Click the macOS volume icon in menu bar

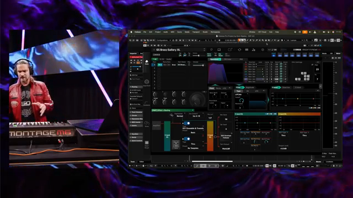point(310,32)
